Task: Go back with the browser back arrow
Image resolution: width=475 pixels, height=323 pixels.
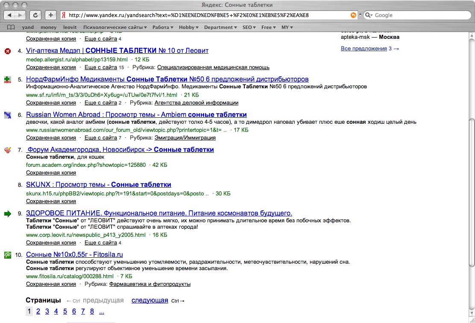Action: pos(9,15)
